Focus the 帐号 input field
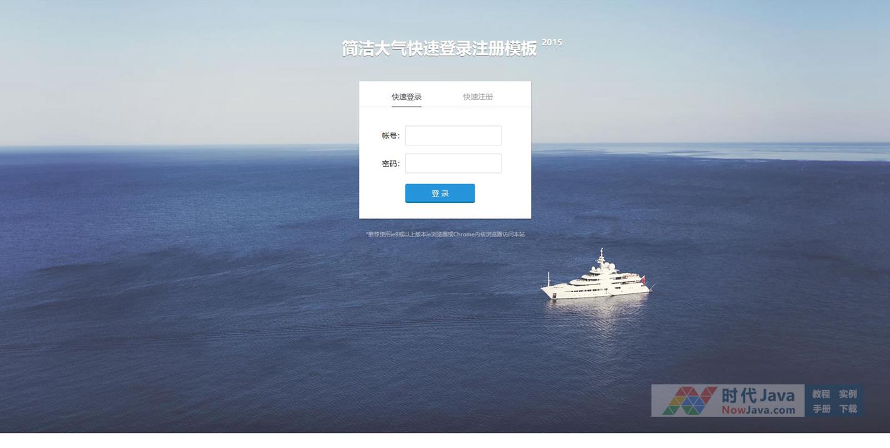Image resolution: width=890 pixels, height=448 pixels. tap(453, 135)
